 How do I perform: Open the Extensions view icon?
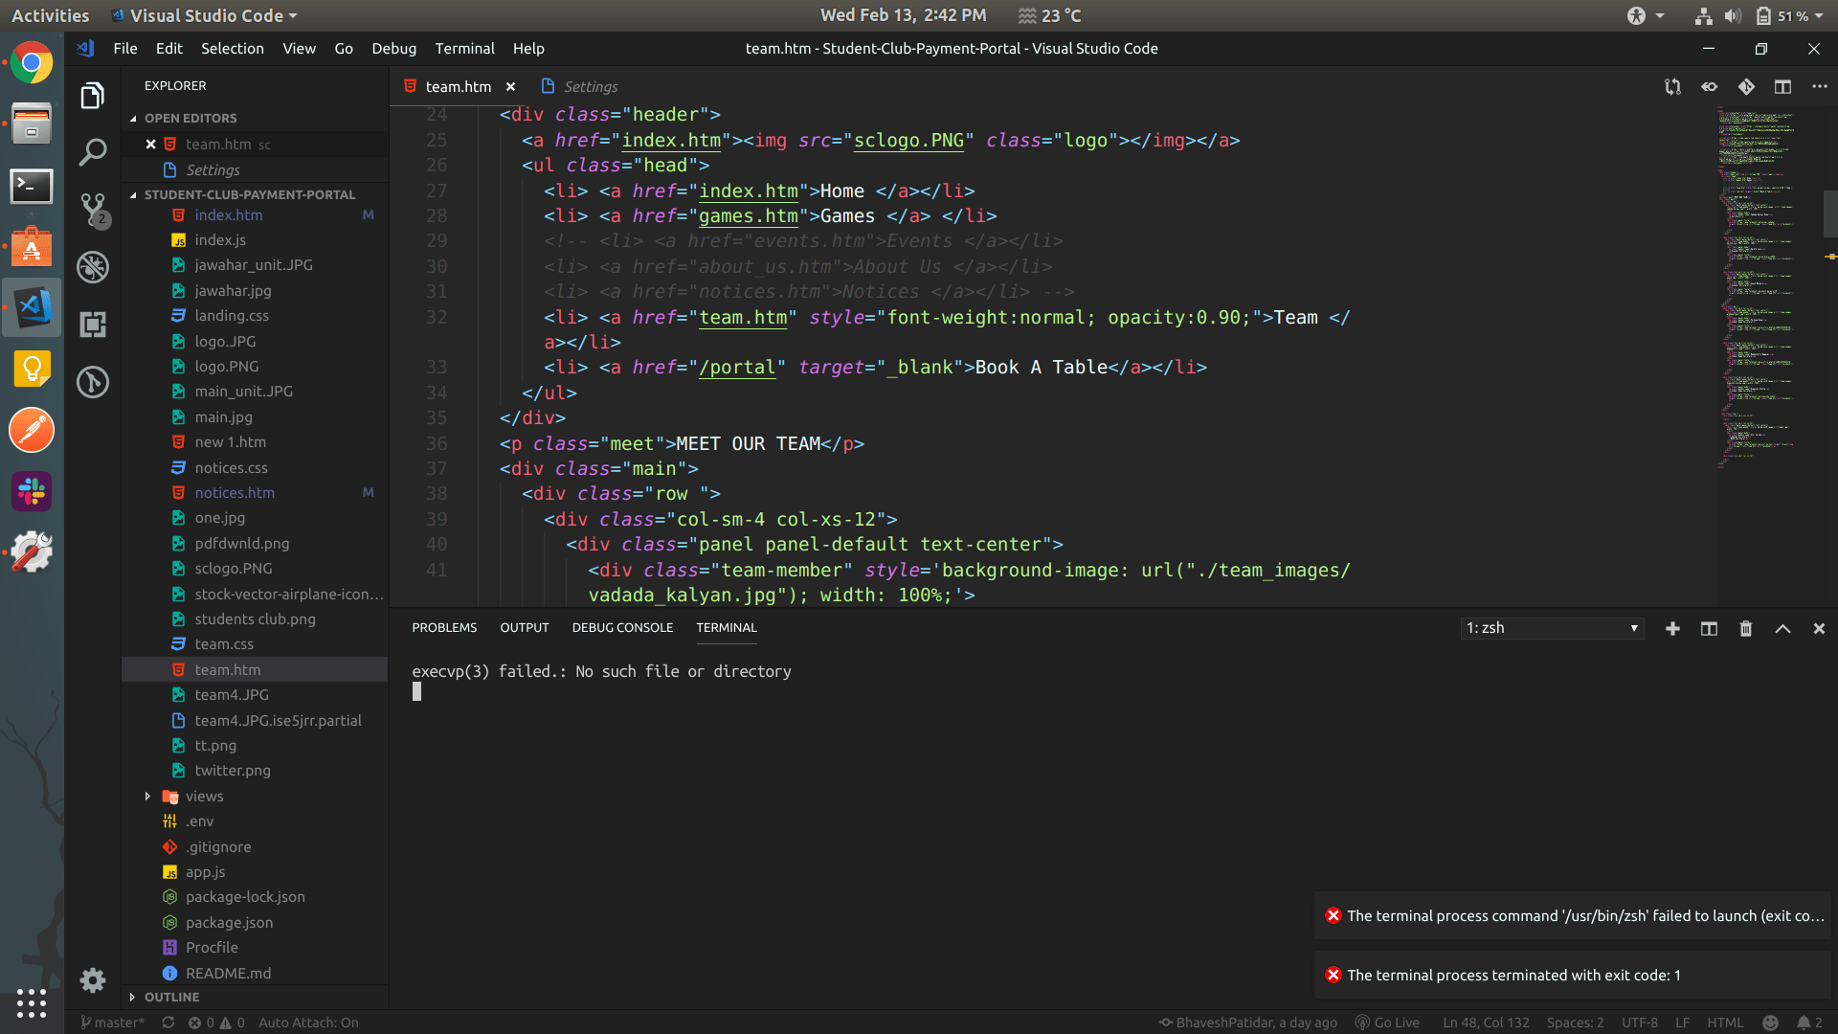93,325
